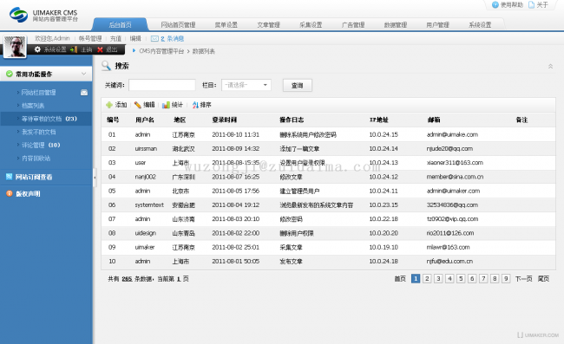Image resolution: width=564 pixels, height=344 pixels.
Task: Click the 关键词 input field
Action: 162,85
